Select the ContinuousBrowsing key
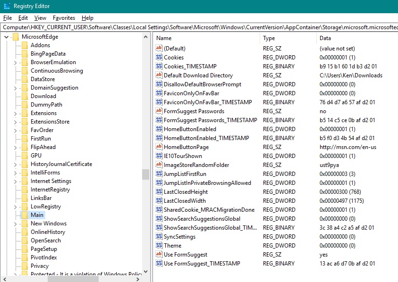The width and height of the screenshot is (398, 282). pyautogui.click(x=57, y=71)
